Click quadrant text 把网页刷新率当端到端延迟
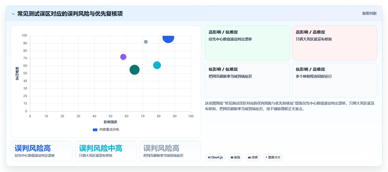The image size is (388, 172). pyautogui.click(x=230, y=76)
